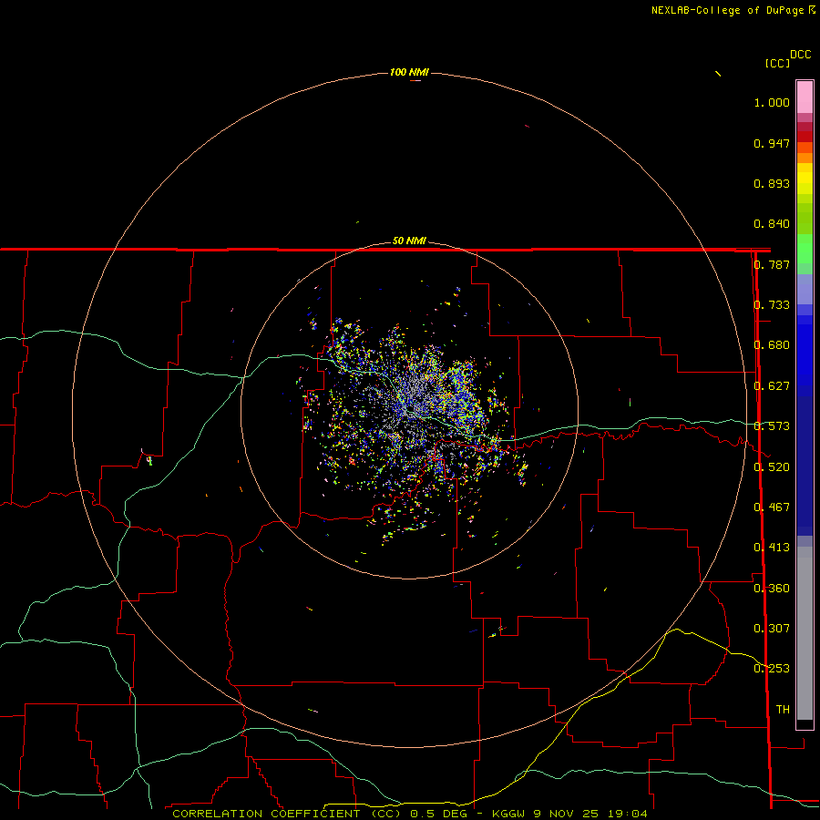Click the 0.307 legend value
The width and height of the screenshot is (820, 820).
point(772,629)
